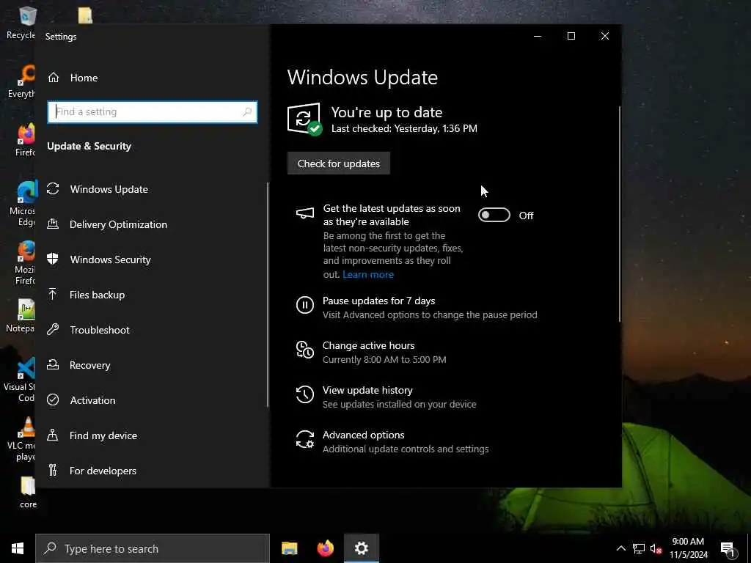Show hidden tray icons chevron
Screen dimensions: 751x563
pyautogui.click(x=620, y=548)
